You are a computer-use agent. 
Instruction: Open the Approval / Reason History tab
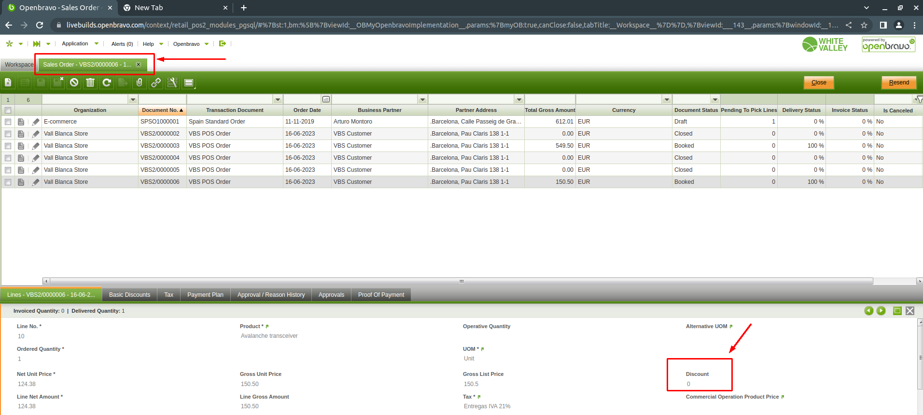271,295
